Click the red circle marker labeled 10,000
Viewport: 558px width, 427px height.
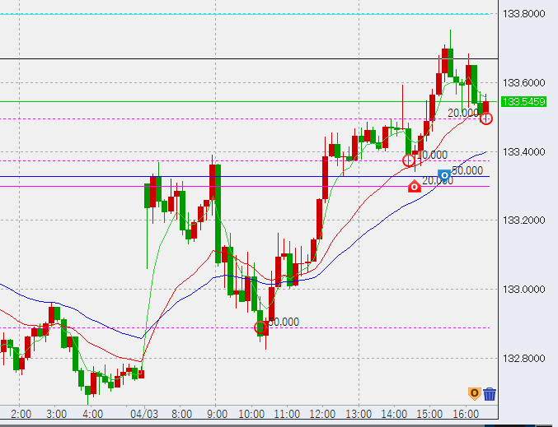[409, 160]
